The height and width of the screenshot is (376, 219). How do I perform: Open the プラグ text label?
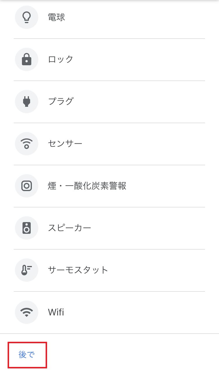(x=61, y=102)
